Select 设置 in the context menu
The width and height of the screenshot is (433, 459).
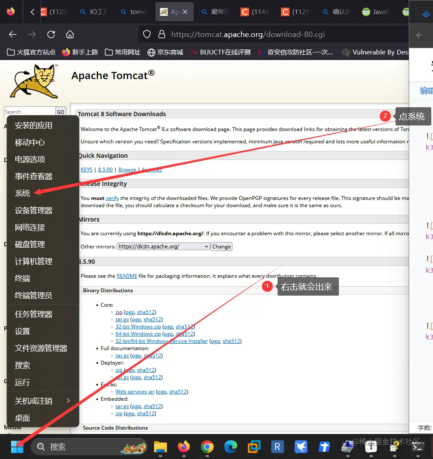(x=43, y=331)
